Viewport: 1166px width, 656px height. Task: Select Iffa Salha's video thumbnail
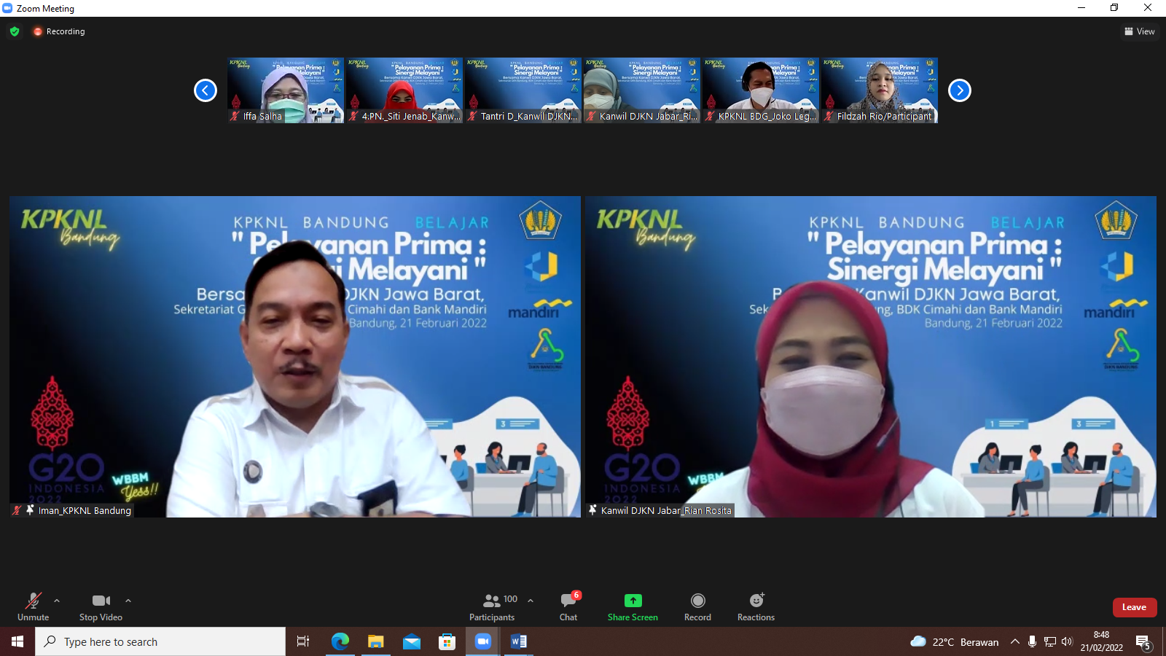286,90
